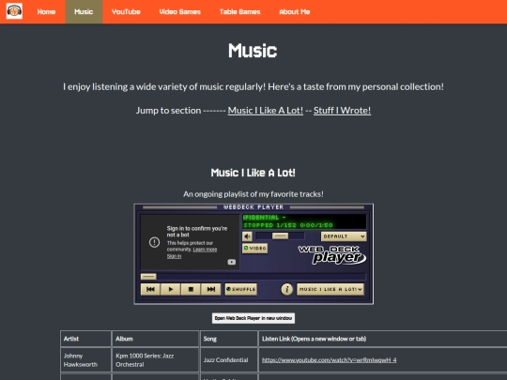The image size is (507, 380).
Task: Skip to previous track in Webdeck player
Action: [150, 289]
